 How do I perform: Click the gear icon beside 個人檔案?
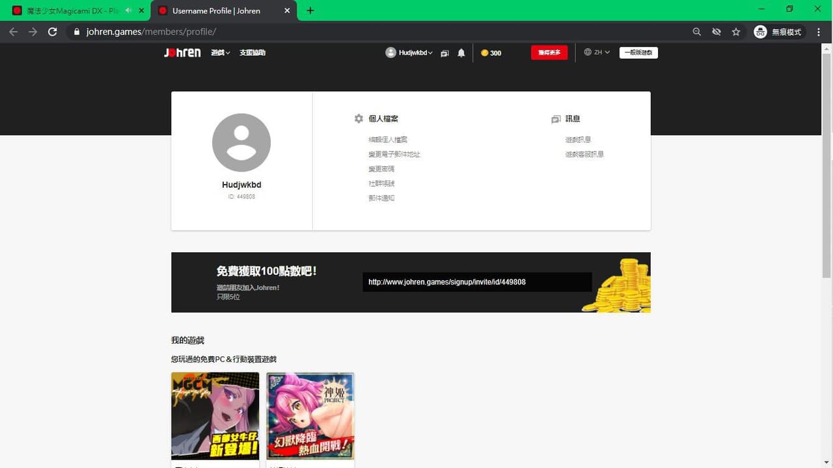tap(359, 119)
